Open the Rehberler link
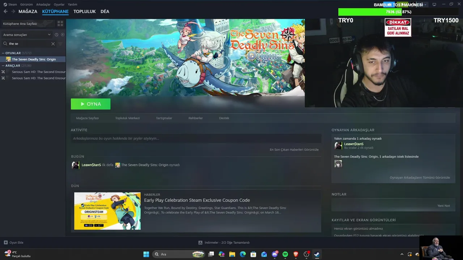This screenshot has height=260, width=463. (x=195, y=118)
